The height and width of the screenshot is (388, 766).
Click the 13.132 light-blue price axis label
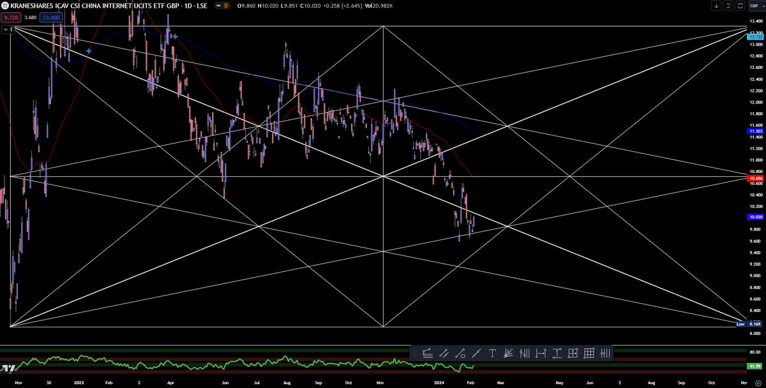(x=755, y=36)
